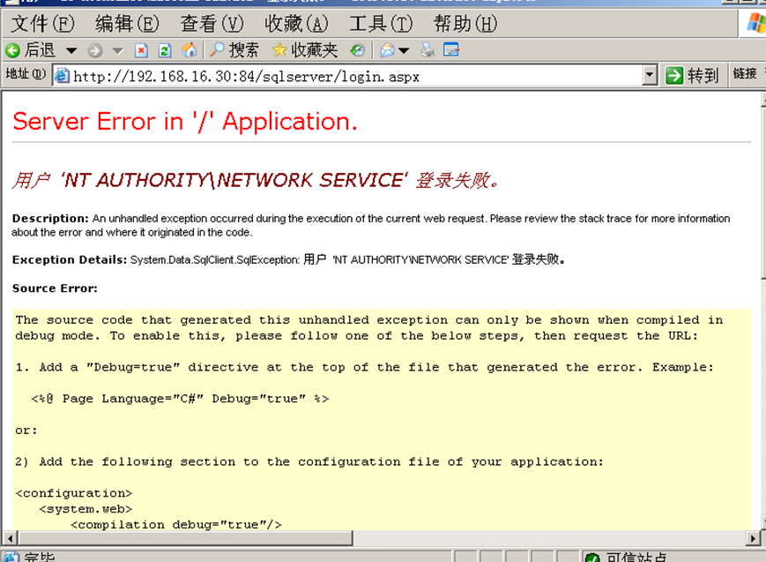This screenshot has height=562, width=766.
Task: Click the 链接 links bar label
Action: [x=745, y=75]
